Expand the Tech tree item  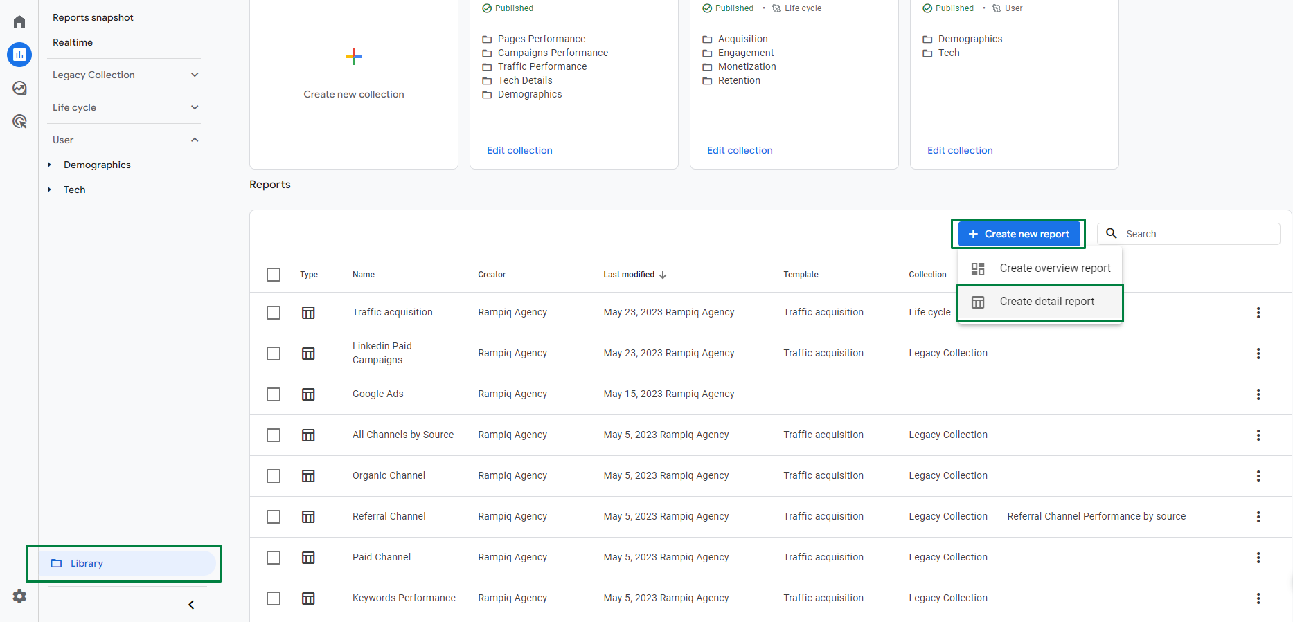pos(49,190)
